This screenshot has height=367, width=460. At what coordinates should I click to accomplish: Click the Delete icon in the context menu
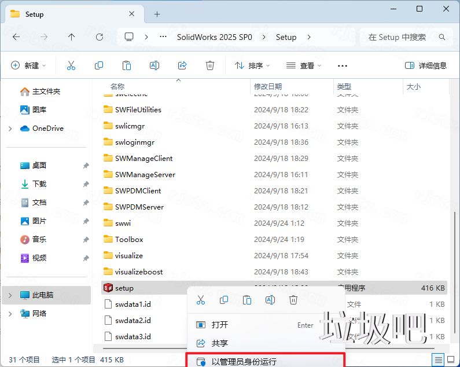[293, 300]
